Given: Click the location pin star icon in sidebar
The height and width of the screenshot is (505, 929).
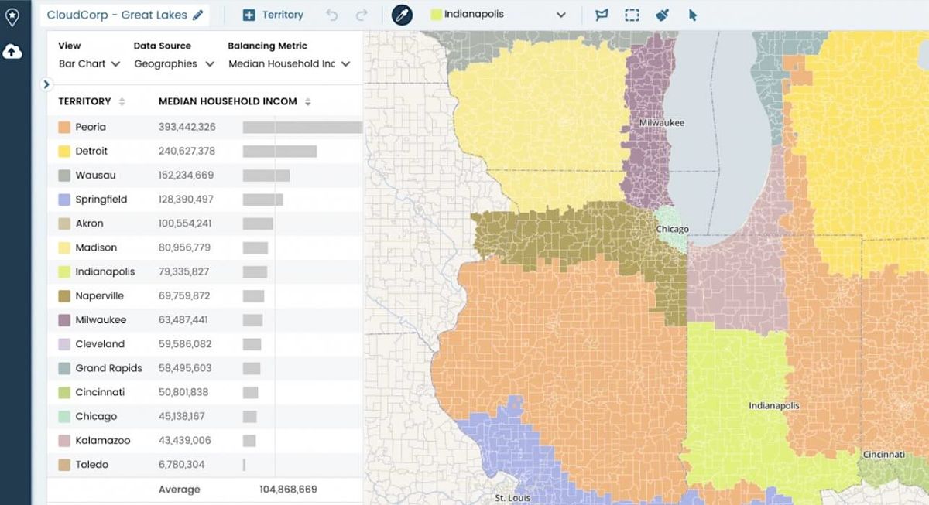Looking at the screenshot, I should pyautogui.click(x=12, y=15).
